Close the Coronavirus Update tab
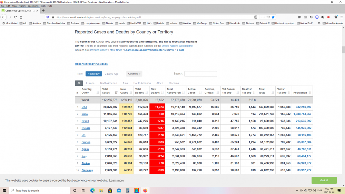 click(x=37, y=11)
